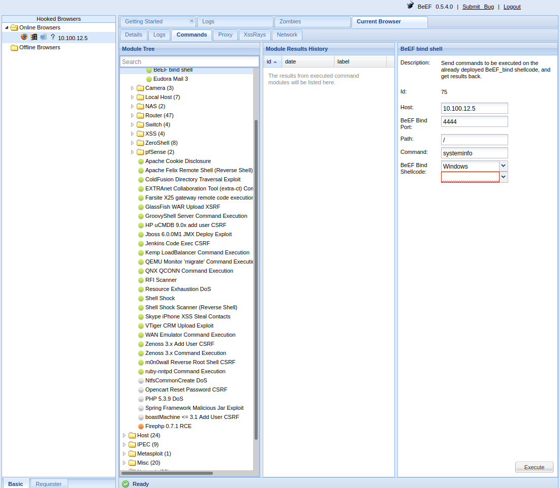Select the ColdFusion Directory Traversal Exploit module

(x=193, y=180)
